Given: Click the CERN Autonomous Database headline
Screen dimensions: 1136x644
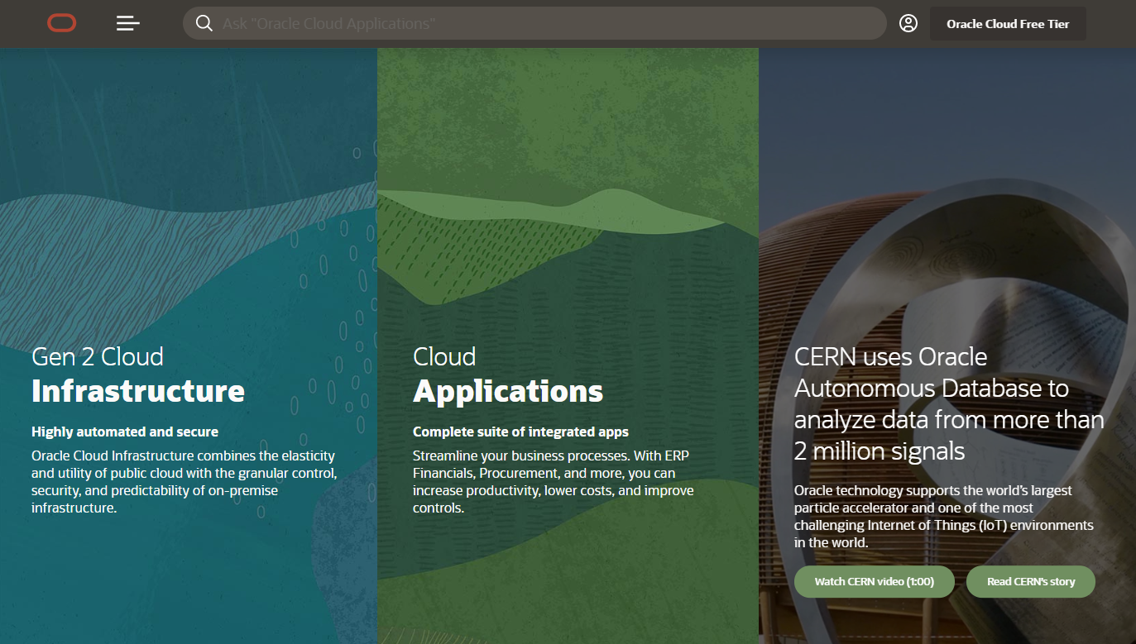Looking at the screenshot, I should coord(949,403).
